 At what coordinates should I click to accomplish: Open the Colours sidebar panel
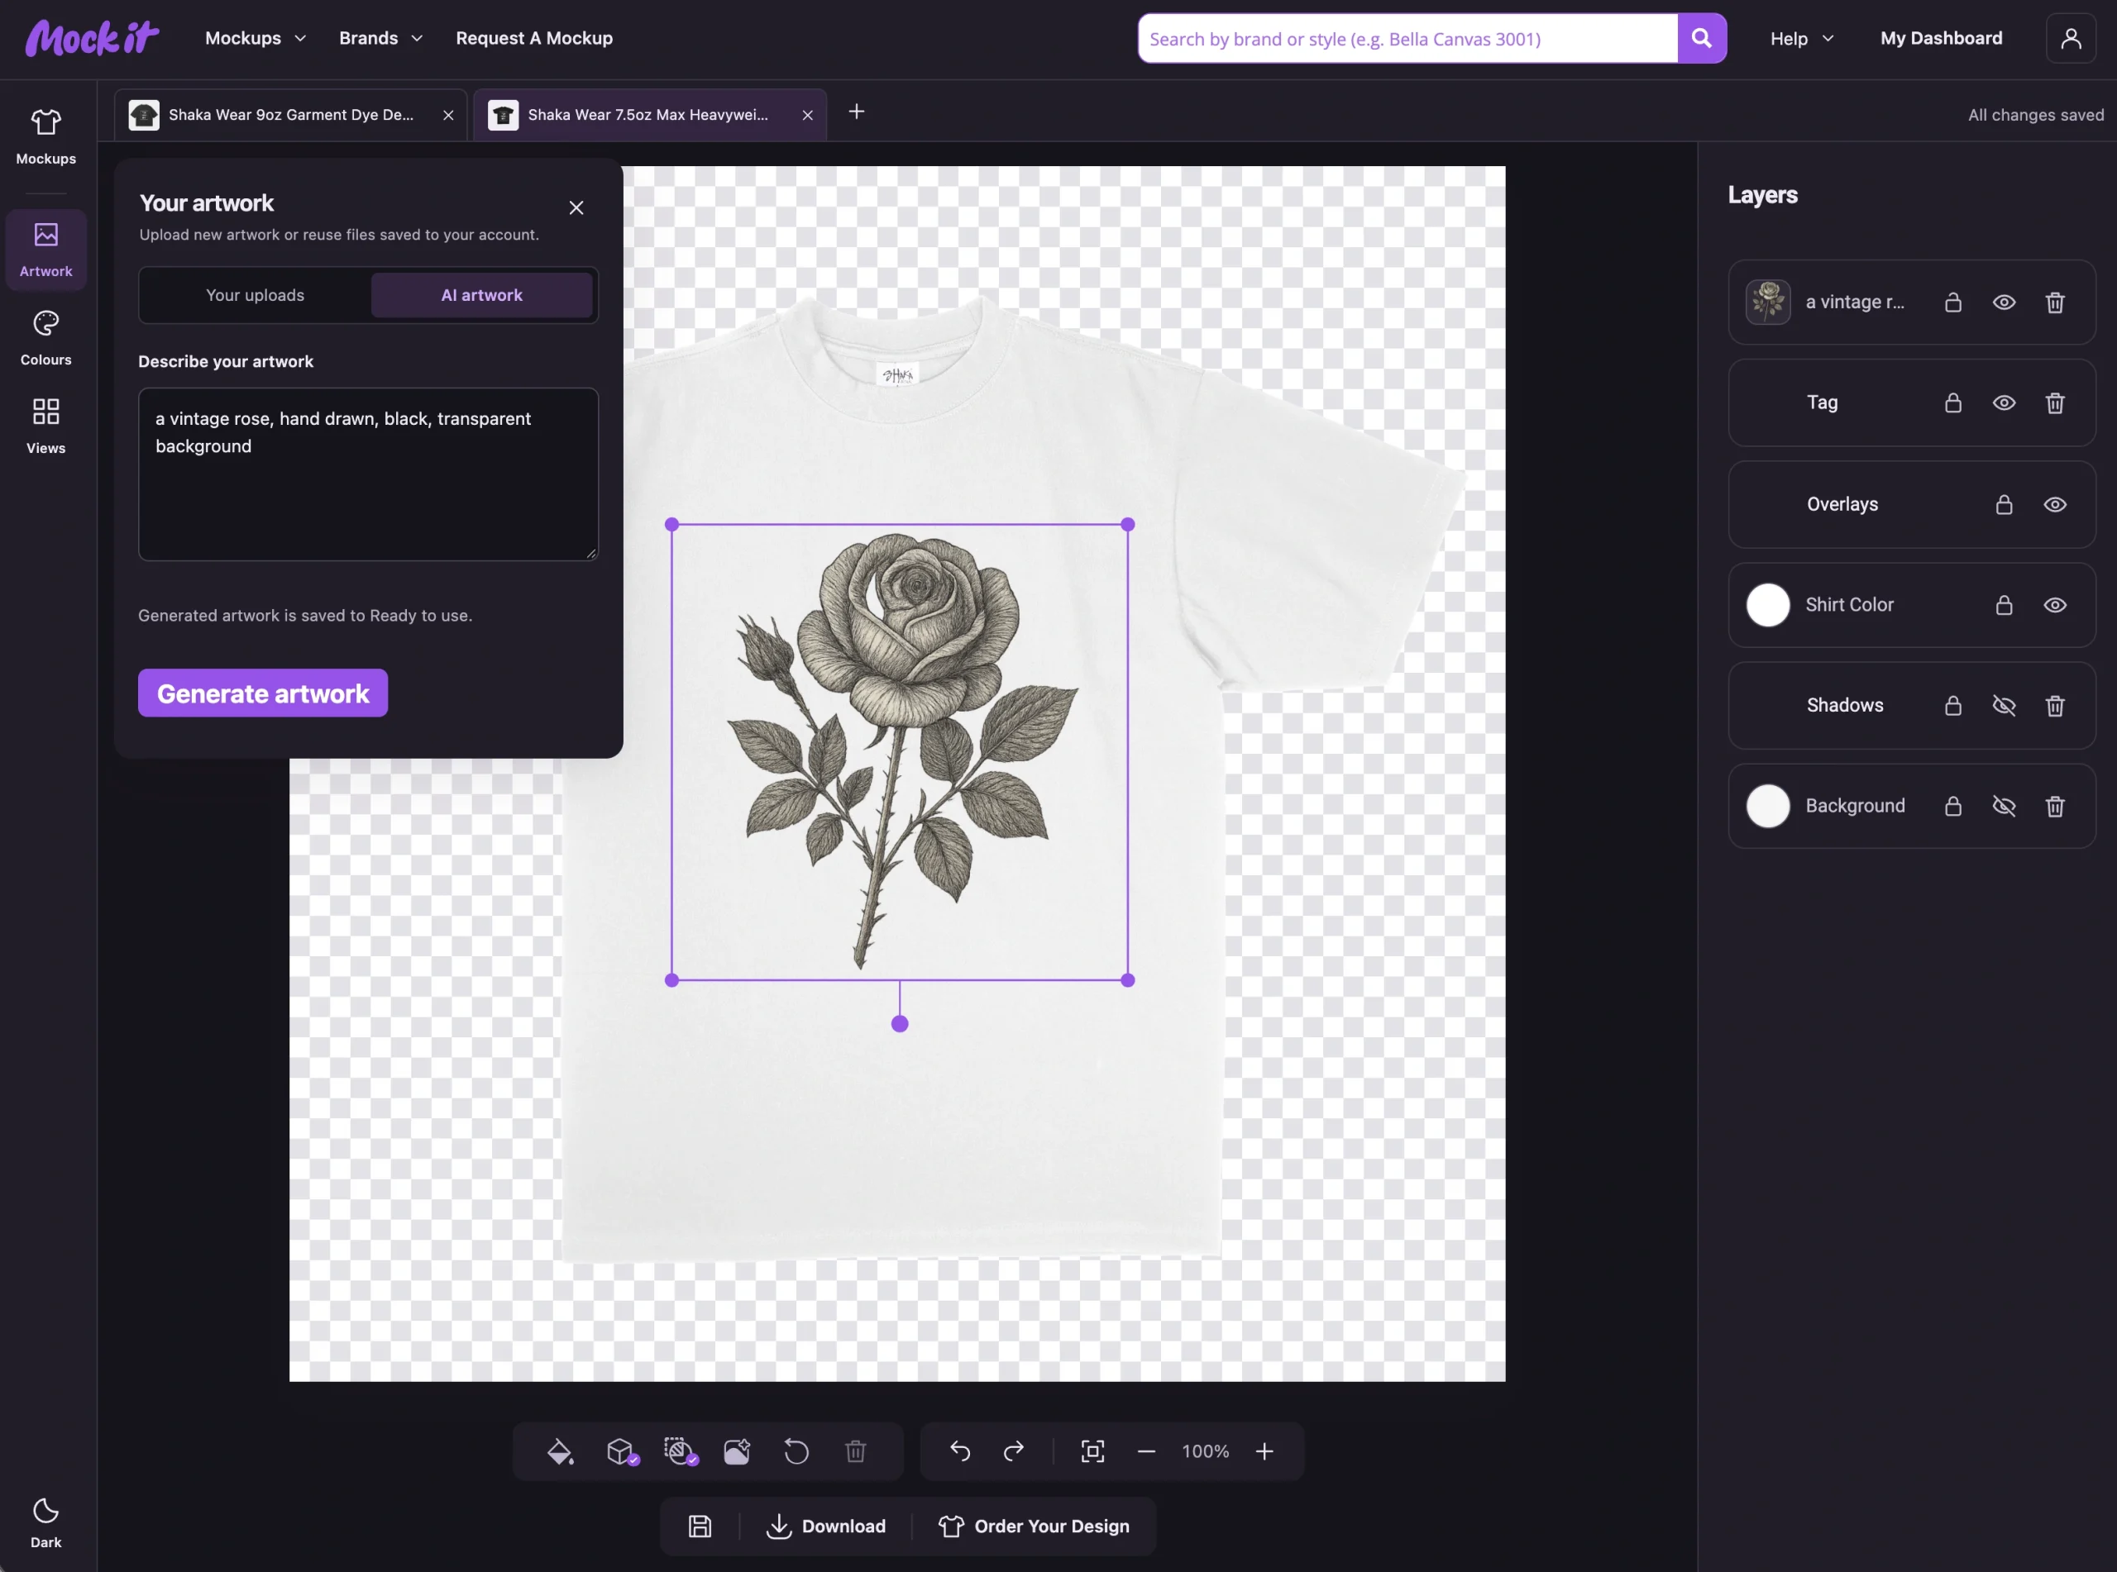tap(45, 339)
